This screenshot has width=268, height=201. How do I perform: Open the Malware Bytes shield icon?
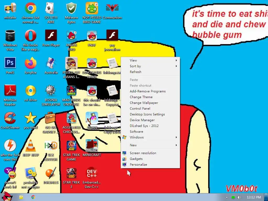(71, 13)
